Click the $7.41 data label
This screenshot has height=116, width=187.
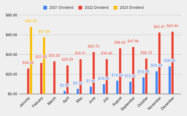pyautogui.click(x=91, y=81)
